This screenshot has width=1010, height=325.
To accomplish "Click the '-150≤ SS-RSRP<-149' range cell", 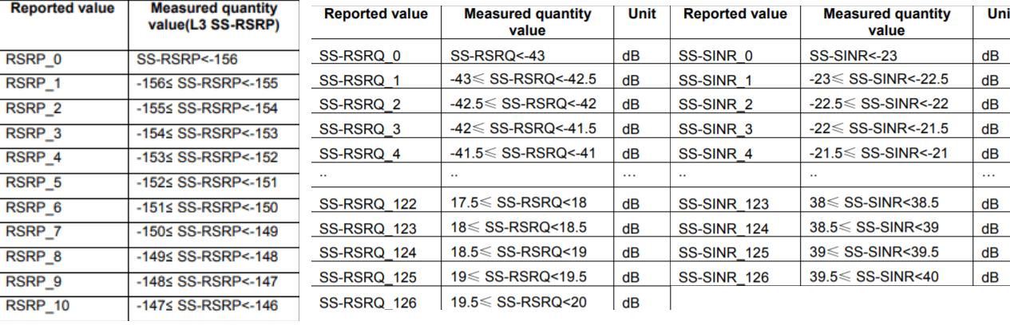I will click(x=208, y=231).
